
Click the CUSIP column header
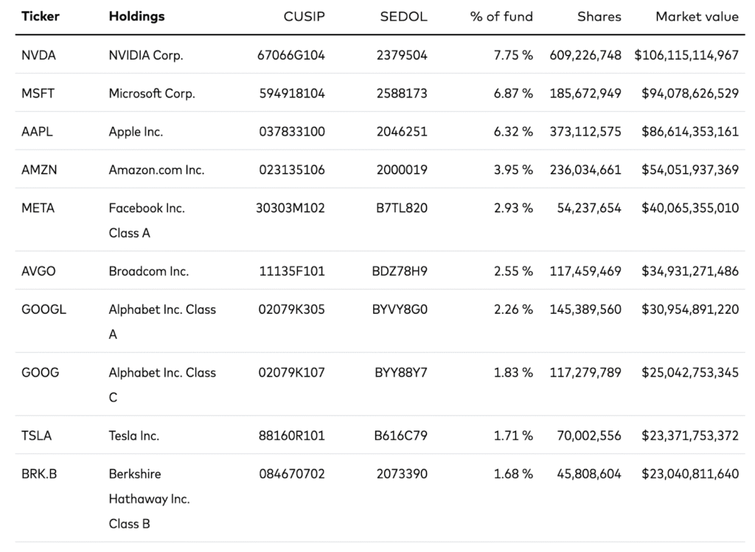point(304,16)
